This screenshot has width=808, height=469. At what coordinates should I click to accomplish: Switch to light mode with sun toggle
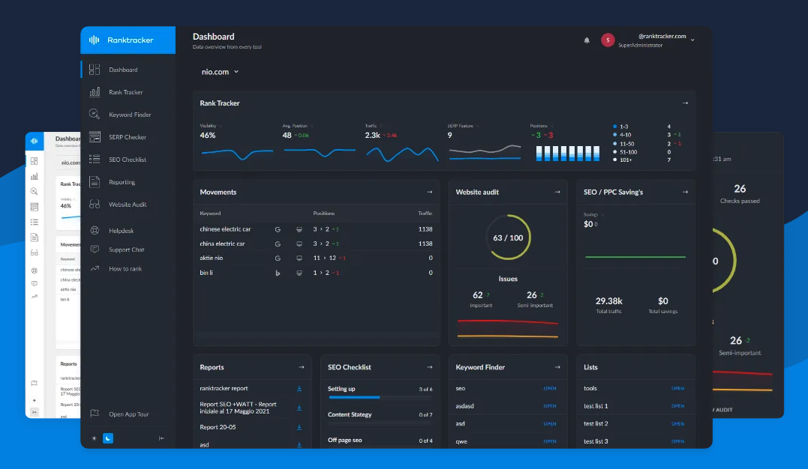(94, 438)
